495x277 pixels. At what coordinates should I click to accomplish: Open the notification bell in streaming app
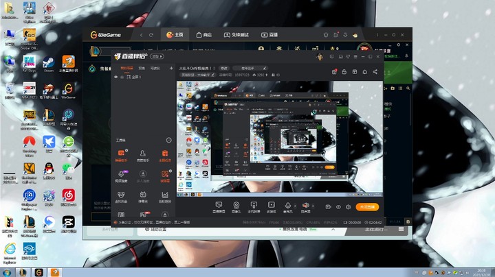tap(364, 72)
